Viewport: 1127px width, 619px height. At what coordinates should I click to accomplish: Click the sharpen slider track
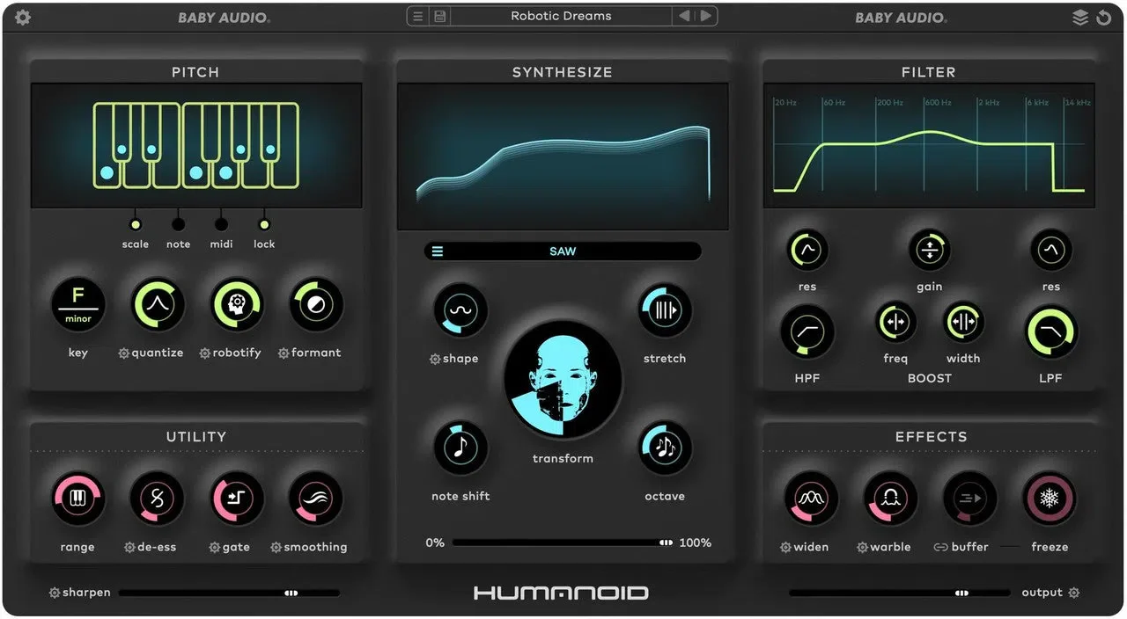(x=229, y=594)
